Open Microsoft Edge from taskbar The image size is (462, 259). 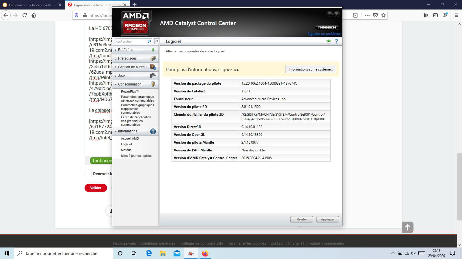(149, 253)
